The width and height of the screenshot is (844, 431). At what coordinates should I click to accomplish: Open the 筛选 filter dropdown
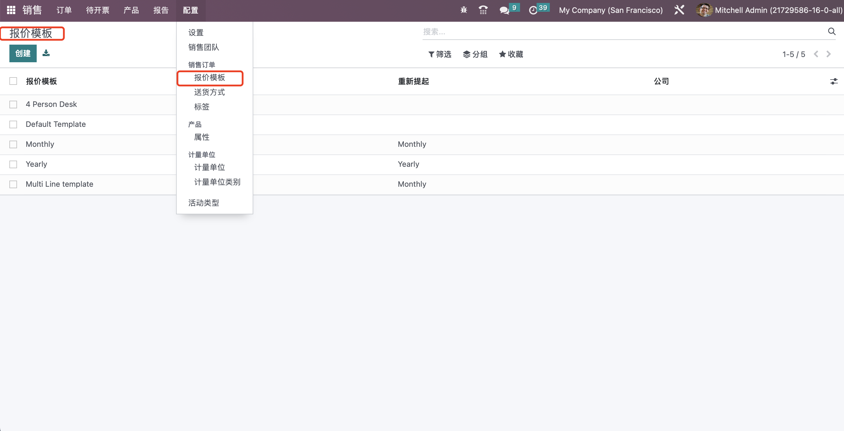(x=440, y=54)
